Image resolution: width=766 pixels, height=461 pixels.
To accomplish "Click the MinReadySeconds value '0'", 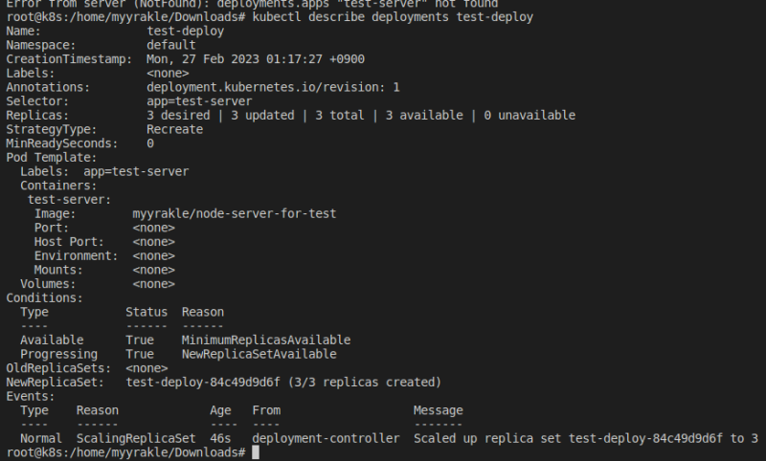I will [150, 143].
